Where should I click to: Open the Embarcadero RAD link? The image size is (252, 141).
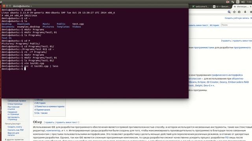(x=239, y=82)
